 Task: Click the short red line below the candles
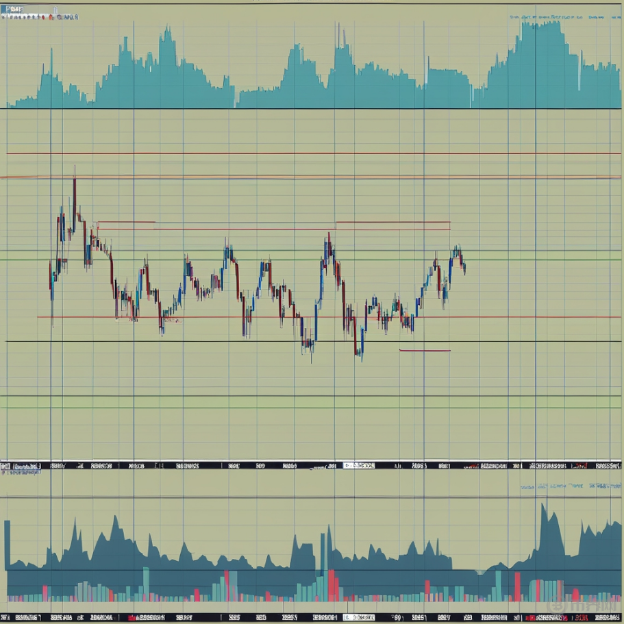[x=425, y=351]
